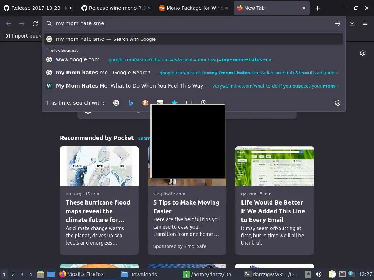Viewport: 374px width, 280px height.
Task: Close the New Tab tab
Action: pyautogui.click(x=304, y=8)
